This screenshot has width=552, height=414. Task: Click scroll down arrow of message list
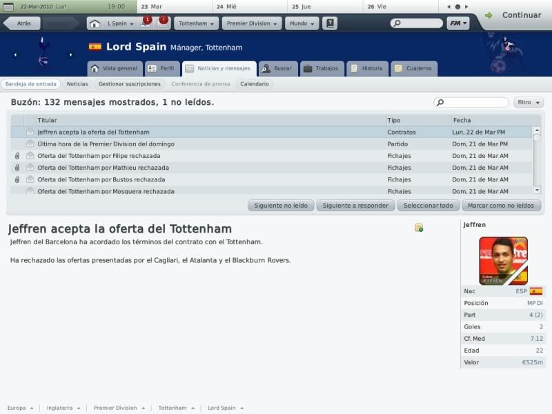tap(537, 190)
